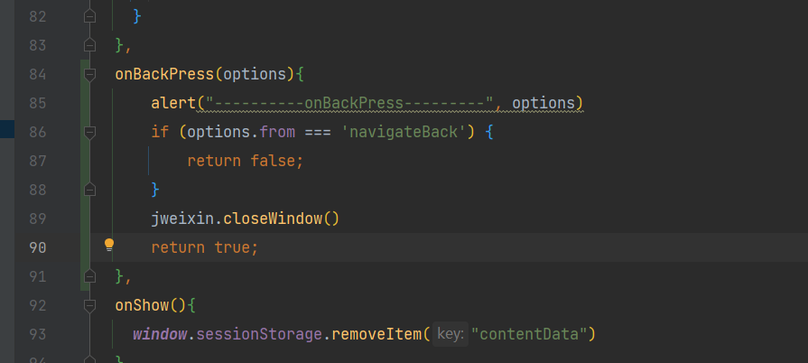Click the closeWindow method call

274,219
